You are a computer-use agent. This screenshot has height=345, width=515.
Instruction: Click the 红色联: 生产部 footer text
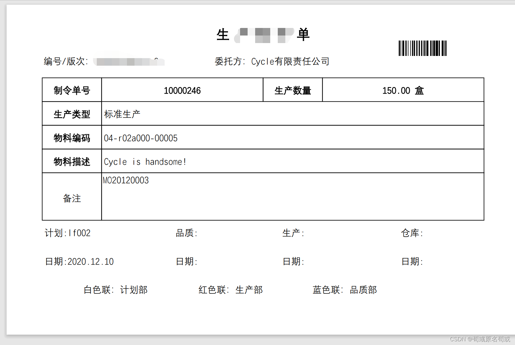(231, 290)
